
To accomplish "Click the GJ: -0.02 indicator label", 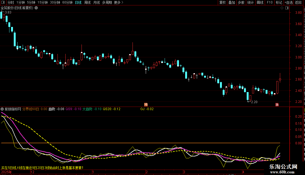I will 147,109.
